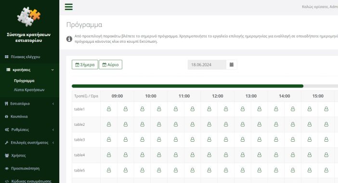Book table2 first slot at 13:00

click(x=243, y=124)
